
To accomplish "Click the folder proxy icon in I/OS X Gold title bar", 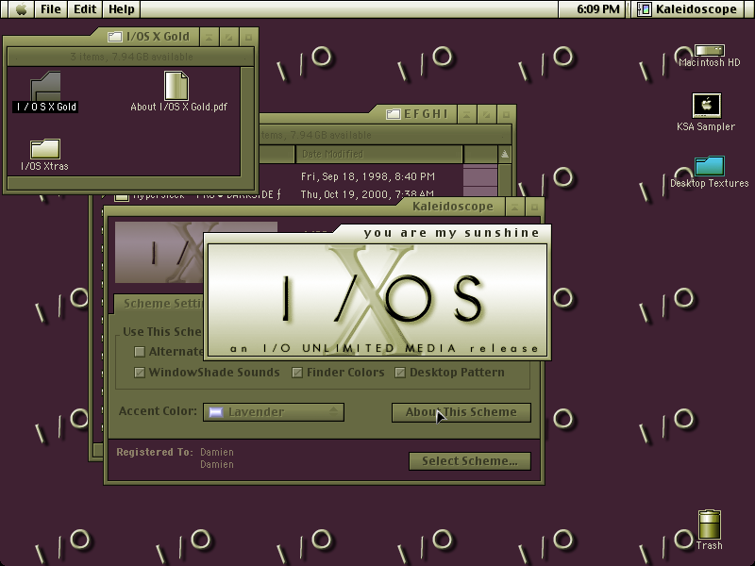I will tap(114, 37).
